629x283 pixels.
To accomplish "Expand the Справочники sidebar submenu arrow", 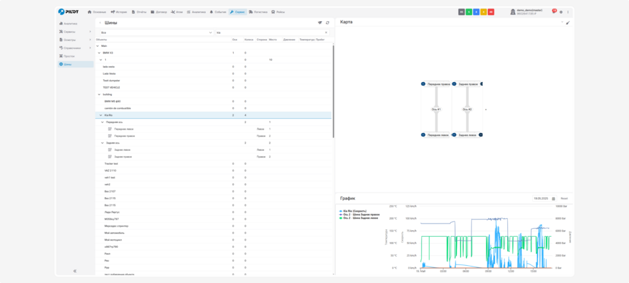I will click(x=90, y=48).
